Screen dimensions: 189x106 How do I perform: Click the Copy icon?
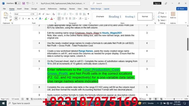click(11, 16)
